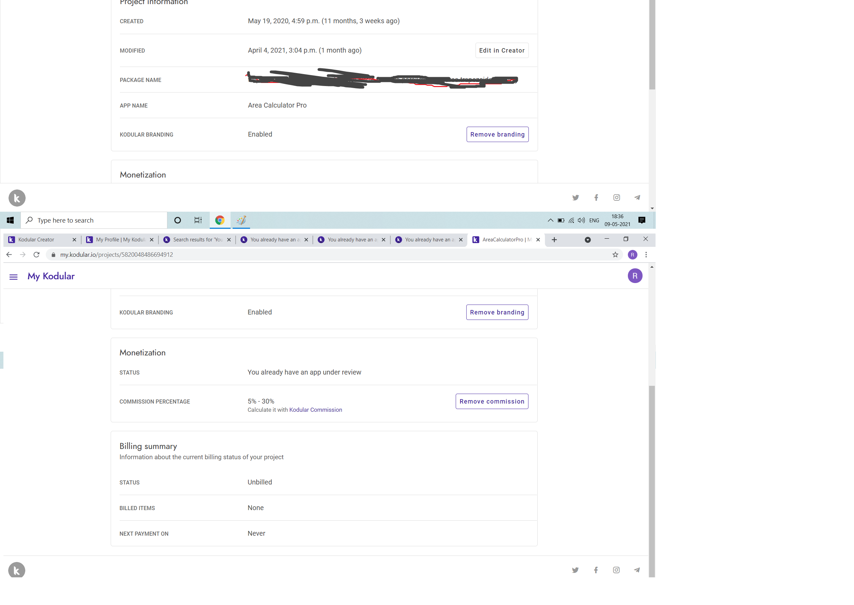854x605 pixels.
Task: Open a new tab with plus icon
Action: pyautogui.click(x=554, y=240)
